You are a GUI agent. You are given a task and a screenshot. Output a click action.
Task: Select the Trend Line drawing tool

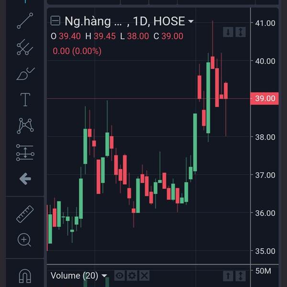click(25, 21)
